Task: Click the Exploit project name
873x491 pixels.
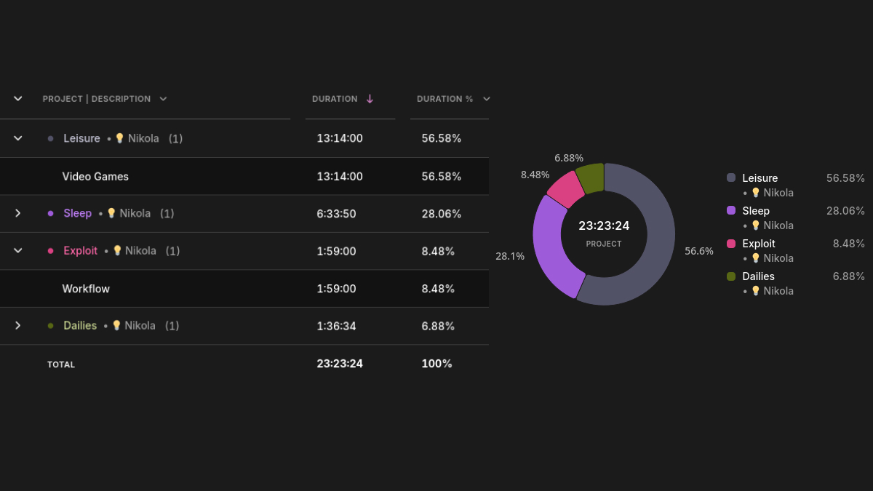Action: [80, 250]
